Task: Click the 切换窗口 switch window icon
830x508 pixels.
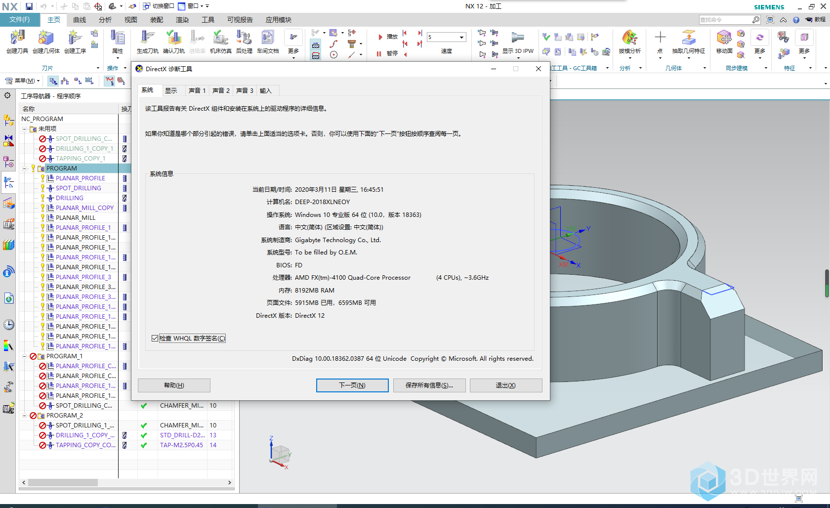Action: [x=158, y=6]
